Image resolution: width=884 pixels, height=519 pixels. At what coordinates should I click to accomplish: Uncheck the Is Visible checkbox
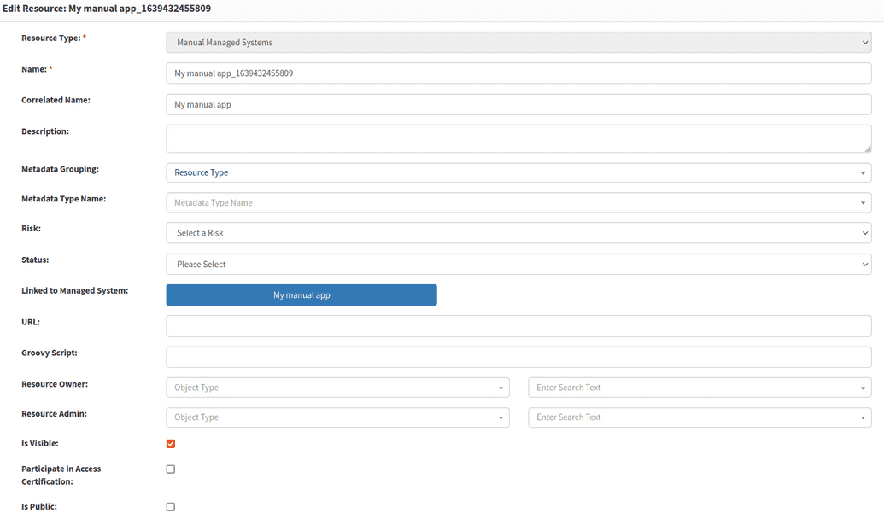click(170, 443)
